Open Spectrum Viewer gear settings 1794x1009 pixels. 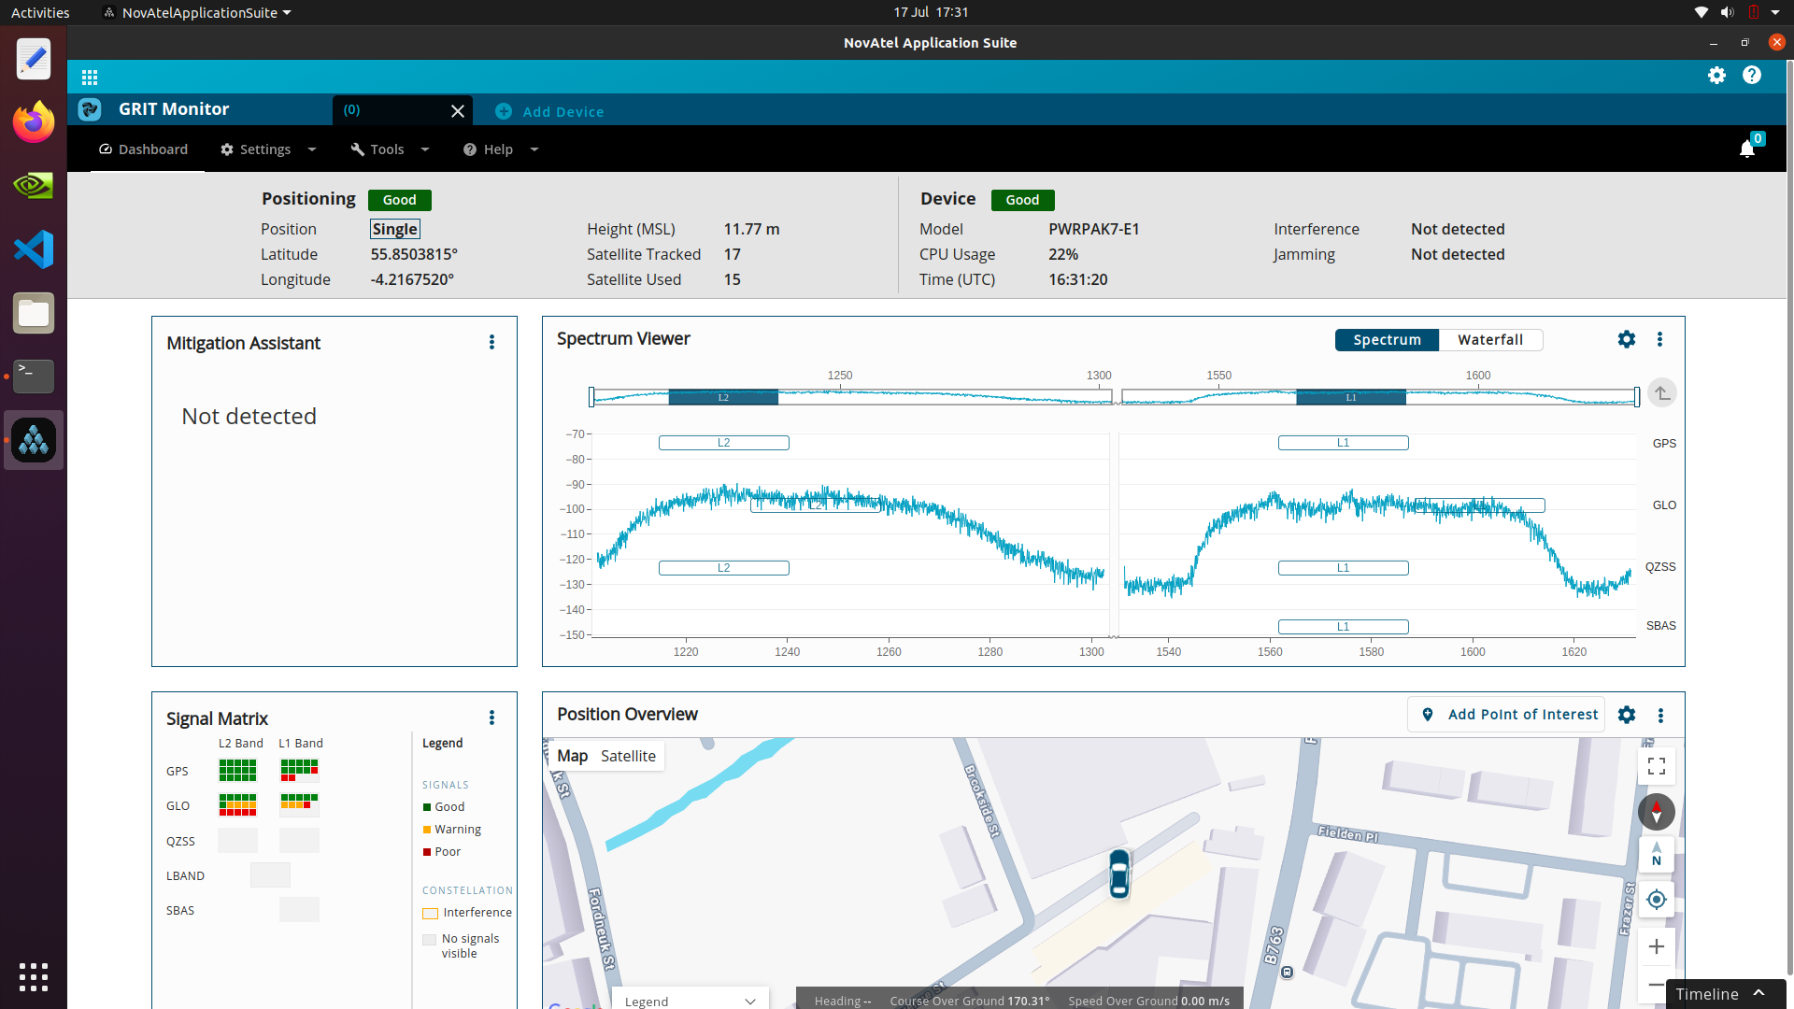pos(1627,340)
